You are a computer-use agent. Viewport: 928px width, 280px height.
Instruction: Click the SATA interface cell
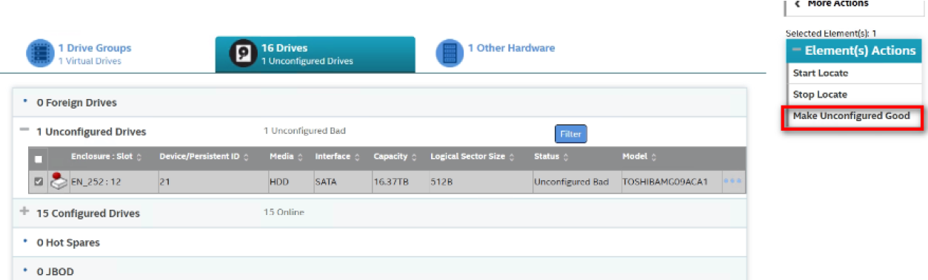325,182
